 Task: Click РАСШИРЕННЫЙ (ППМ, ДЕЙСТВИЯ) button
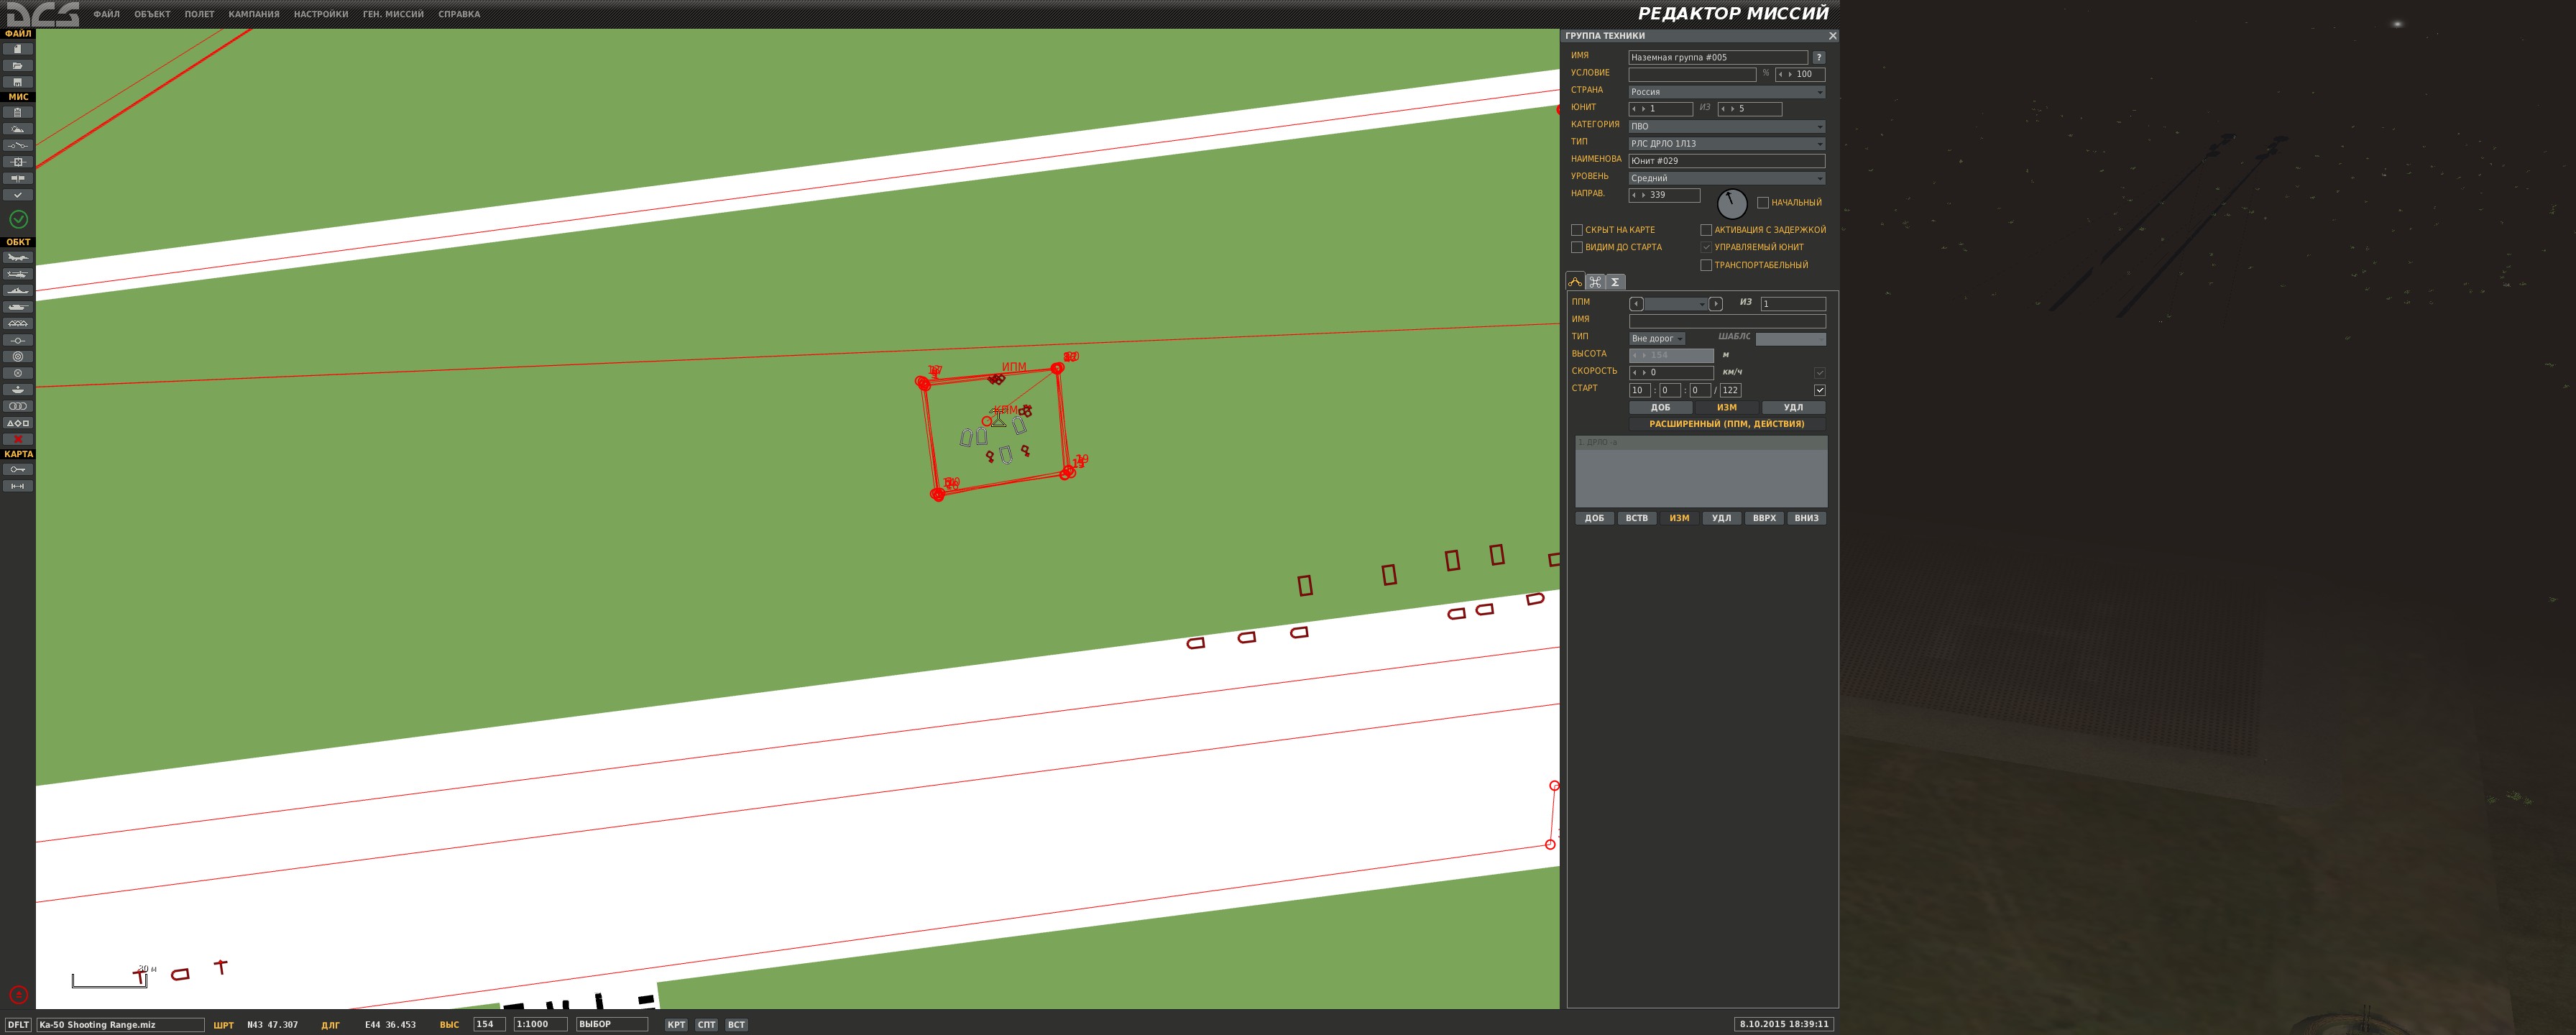pyautogui.click(x=1727, y=424)
